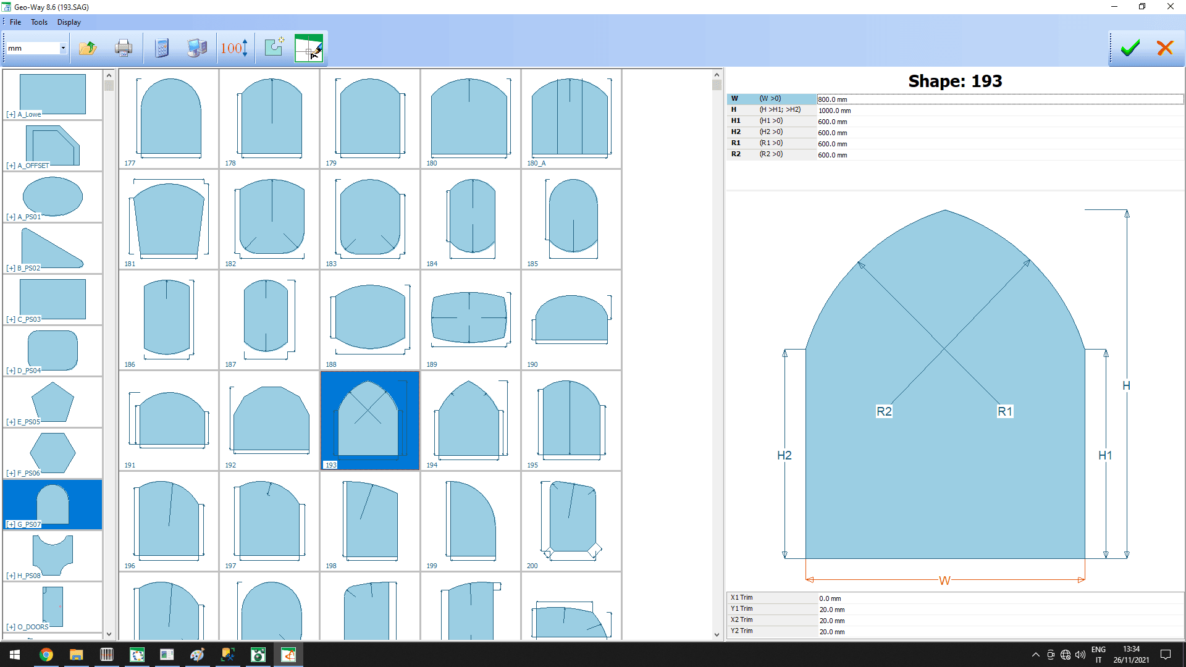Expand the A_OFFSET category
The height and width of the screenshot is (667, 1186).
point(11,166)
